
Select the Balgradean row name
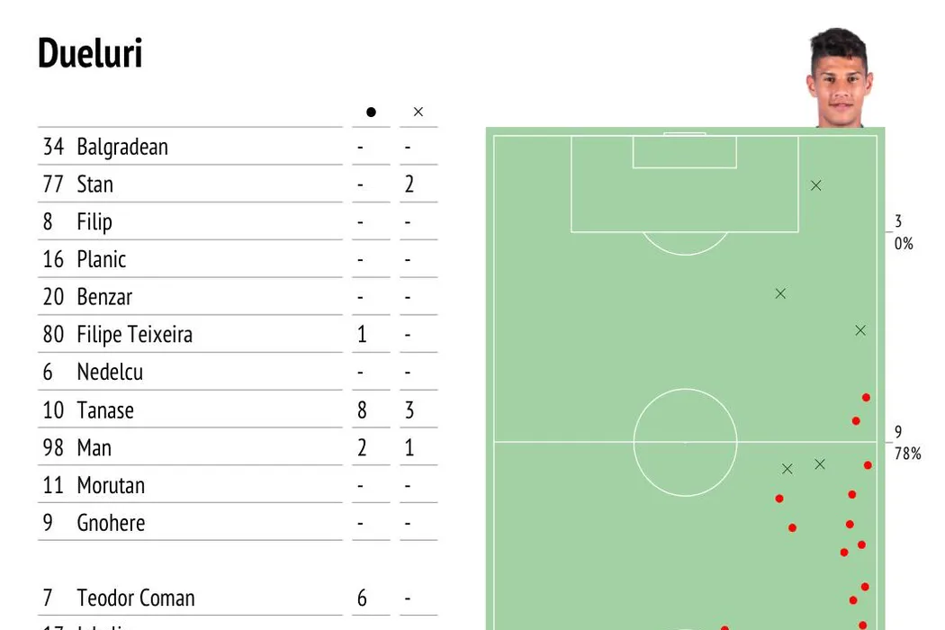click(x=122, y=147)
